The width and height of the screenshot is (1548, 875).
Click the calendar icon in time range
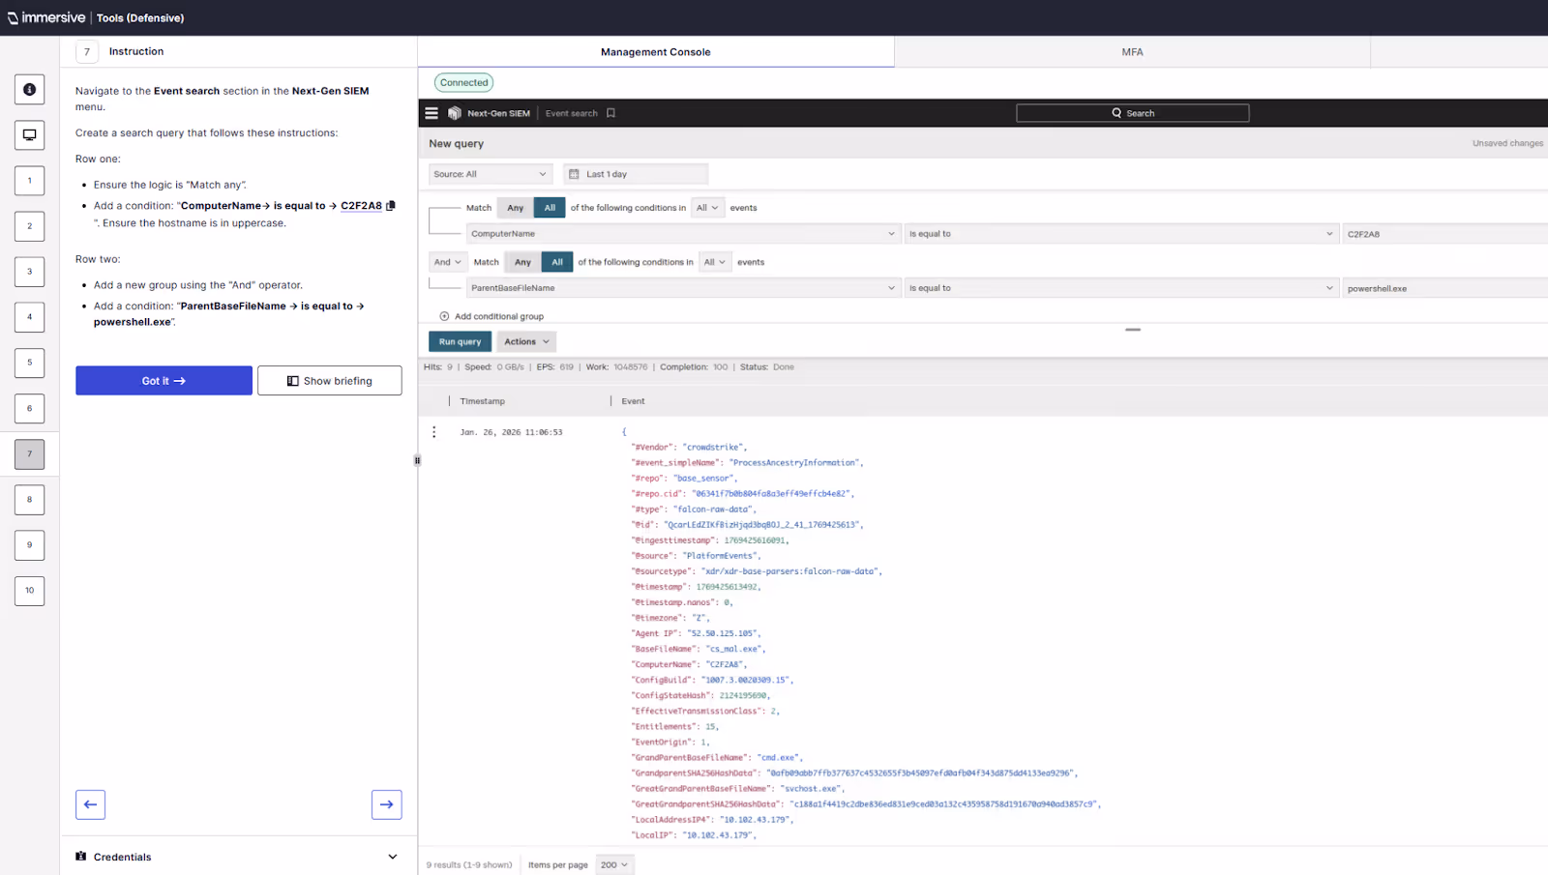[x=574, y=174]
